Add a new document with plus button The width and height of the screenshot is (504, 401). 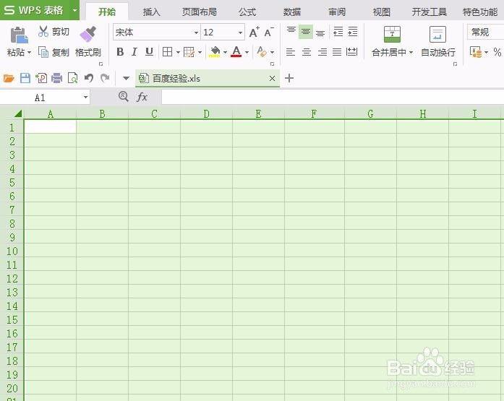click(x=289, y=78)
